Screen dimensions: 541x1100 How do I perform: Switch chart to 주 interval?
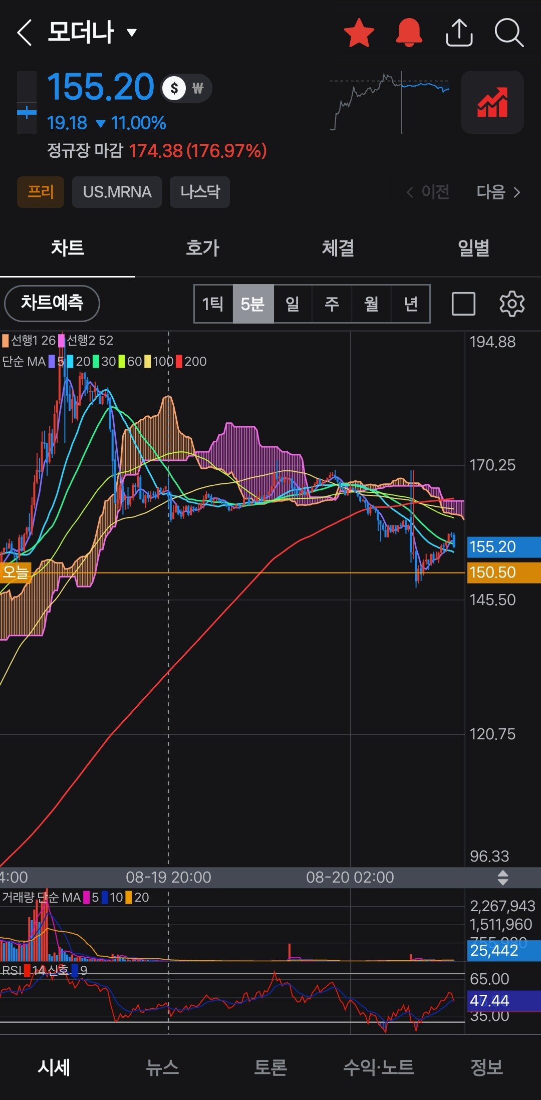tap(332, 304)
